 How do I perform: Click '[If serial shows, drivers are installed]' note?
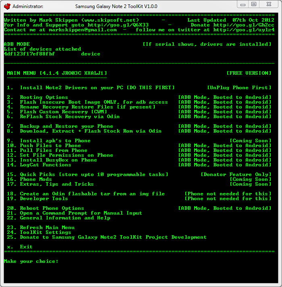(x=207, y=44)
